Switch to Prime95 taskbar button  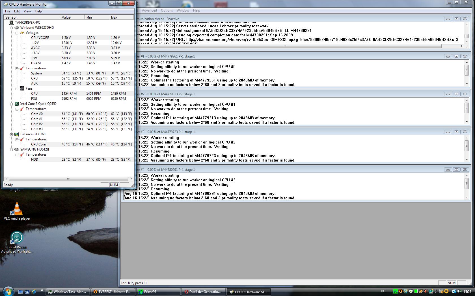[x=158, y=292]
